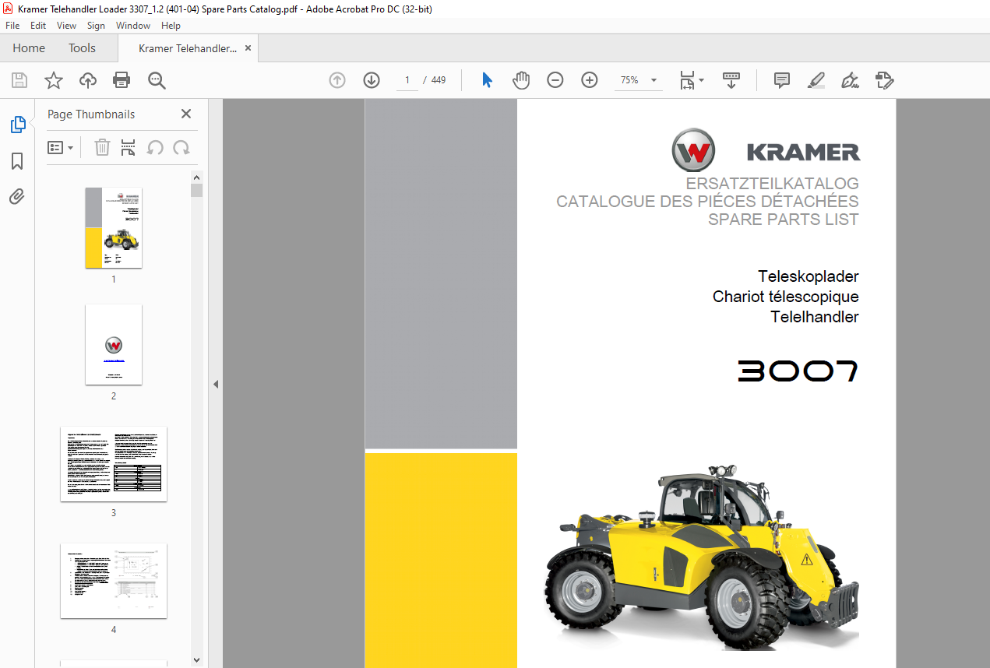The width and height of the screenshot is (990, 668).
Task: Open the Window menu
Action: point(133,26)
